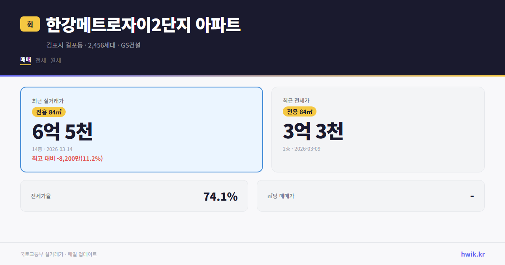This screenshot has height=265, width=505.
Task: Click the red 최고 대비 comparison indicator
Action: tap(67, 159)
